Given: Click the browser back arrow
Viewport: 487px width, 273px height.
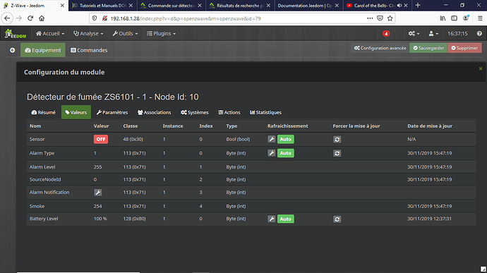Looking at the screenshot, I should 7,18.
